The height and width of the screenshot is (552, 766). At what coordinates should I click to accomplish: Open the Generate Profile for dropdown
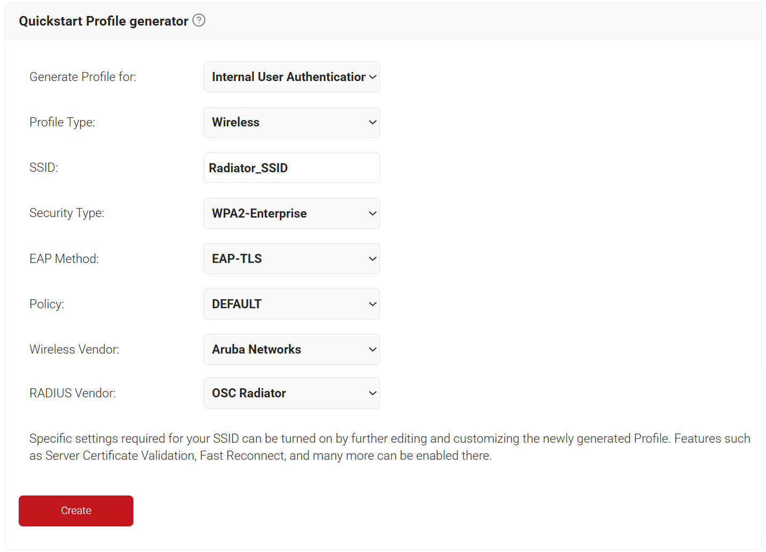(291, 77)
